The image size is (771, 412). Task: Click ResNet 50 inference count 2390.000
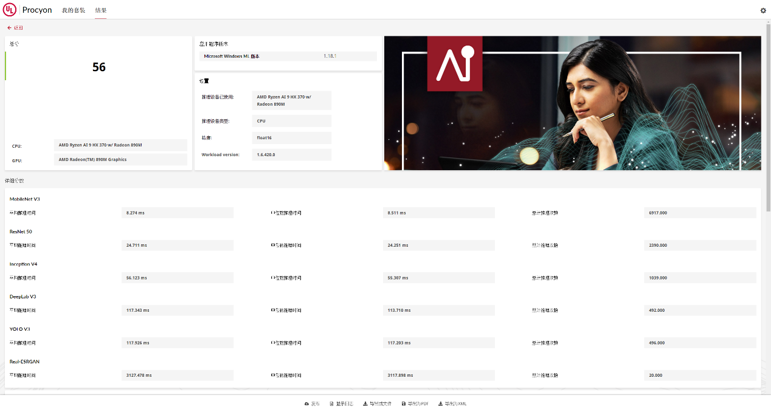(x=699, y=245)
